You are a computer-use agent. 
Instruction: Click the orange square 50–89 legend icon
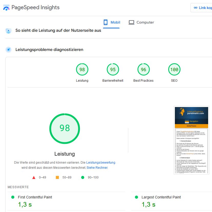coord(57,177)
